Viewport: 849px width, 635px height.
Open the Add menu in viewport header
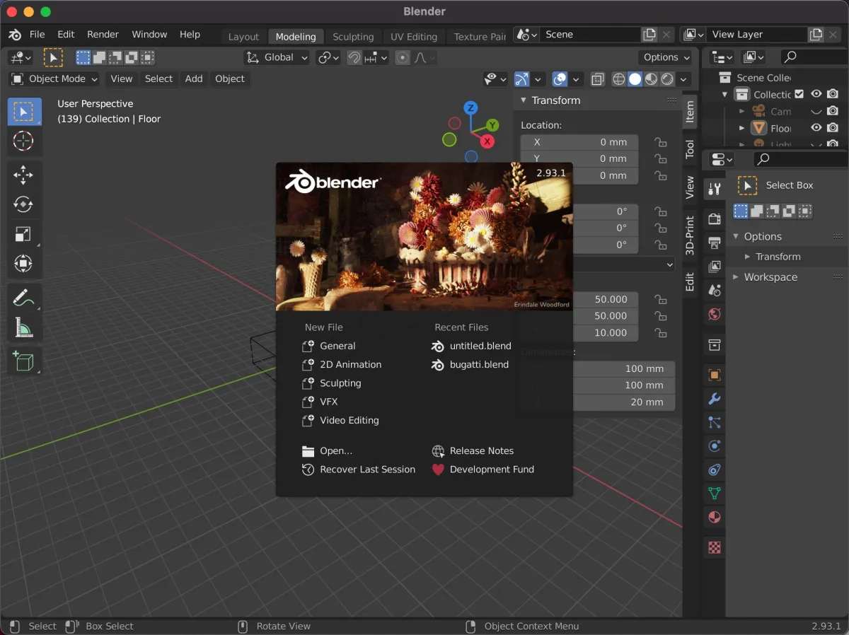pyautogui.click(x=194, y=79)
